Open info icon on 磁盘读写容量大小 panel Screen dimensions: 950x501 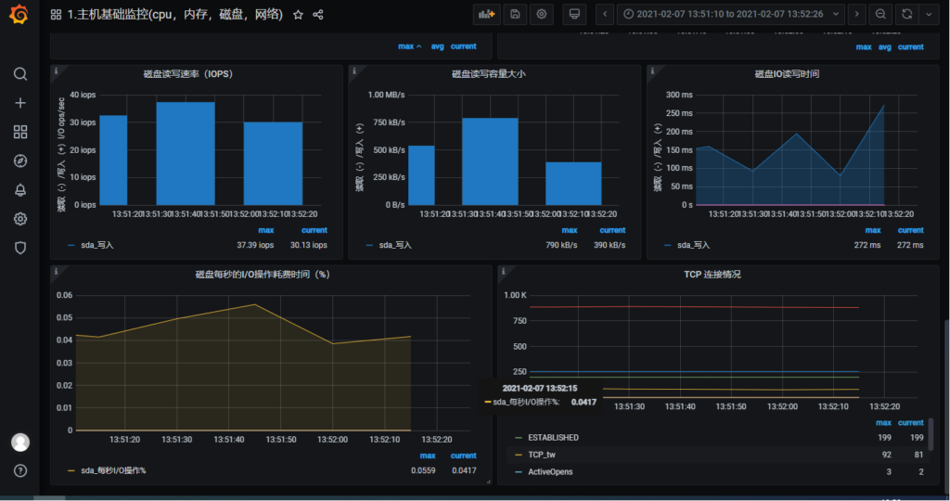[354, 71]
